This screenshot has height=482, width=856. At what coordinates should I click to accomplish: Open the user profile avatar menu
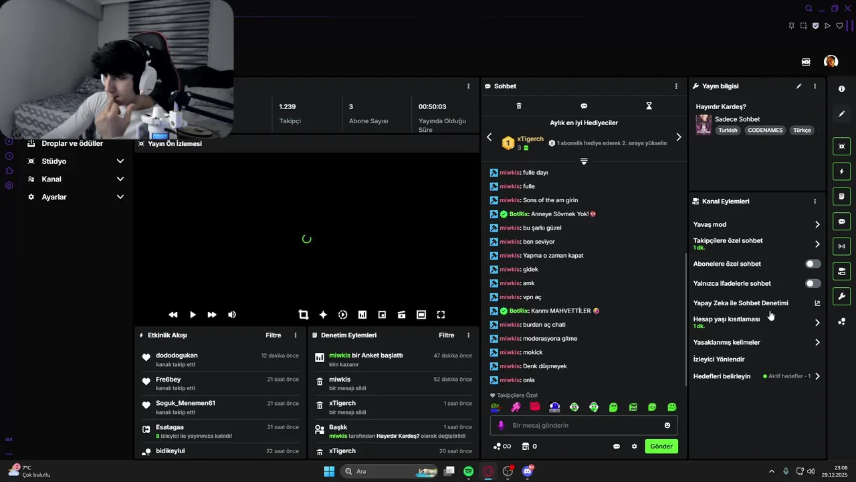(x=831, y=62)
